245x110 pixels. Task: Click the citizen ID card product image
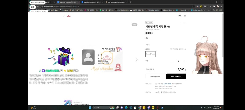(x=102, y=59)
